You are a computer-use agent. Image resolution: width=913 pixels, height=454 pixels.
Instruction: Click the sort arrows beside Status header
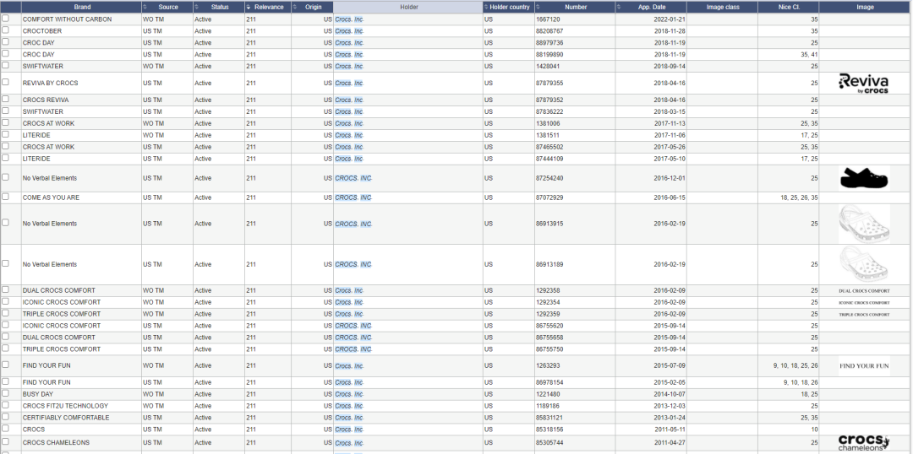pos(196,7)
